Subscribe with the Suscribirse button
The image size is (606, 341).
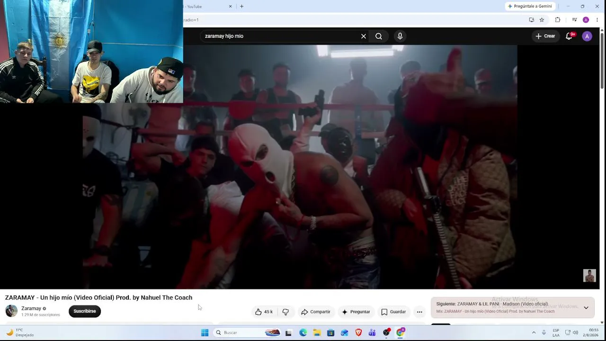[85, 311]
